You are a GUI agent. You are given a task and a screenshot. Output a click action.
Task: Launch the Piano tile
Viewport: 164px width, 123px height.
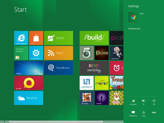101,53
